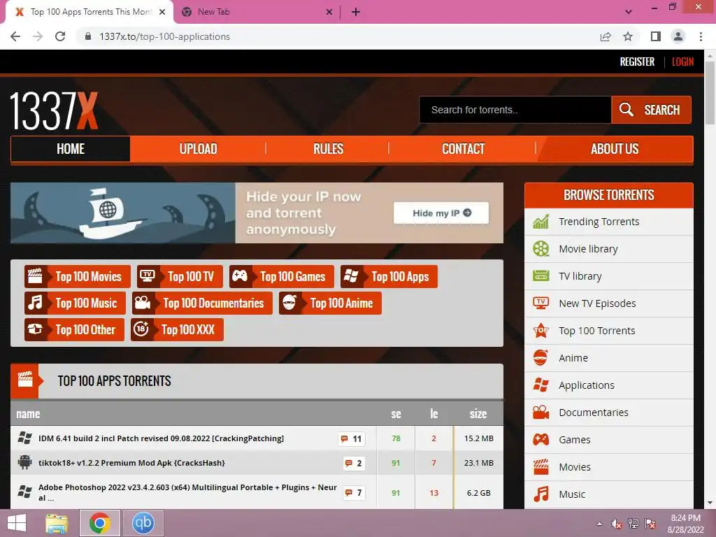Open the tab search dropdown chevron

[629, 12]
